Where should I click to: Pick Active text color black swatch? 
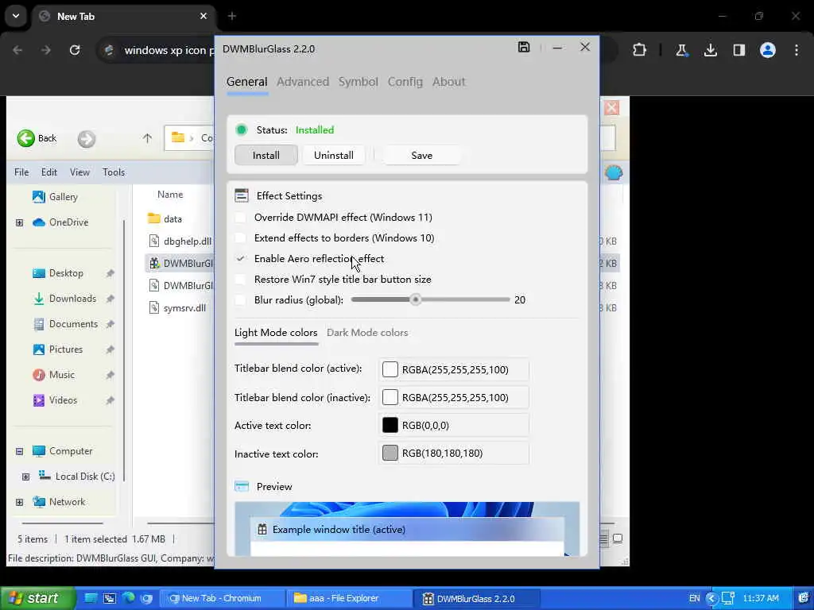(390, 426)
